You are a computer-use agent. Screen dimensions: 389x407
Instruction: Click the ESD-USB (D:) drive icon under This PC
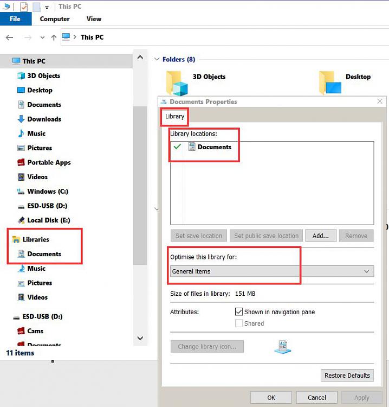click(x=21, y=207)
